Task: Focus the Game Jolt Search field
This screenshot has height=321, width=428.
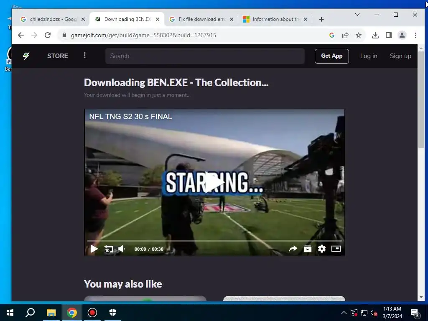Action: (205, 56)
